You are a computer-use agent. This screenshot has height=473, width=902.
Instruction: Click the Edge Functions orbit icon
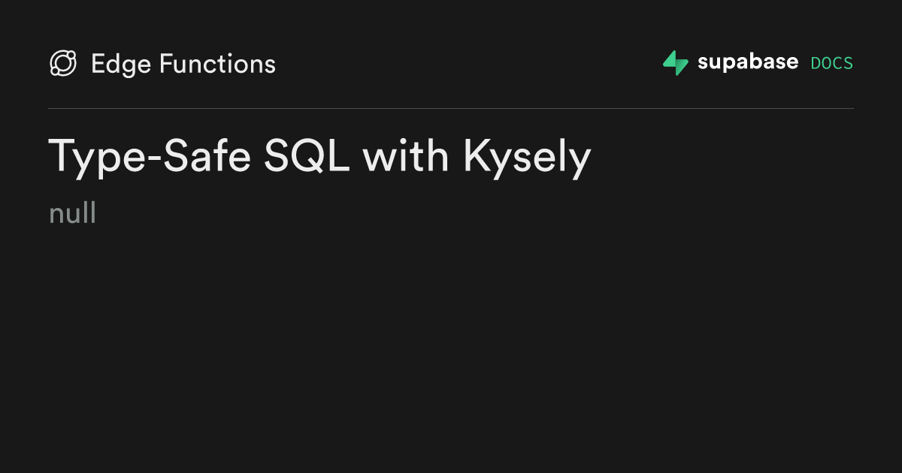click(63, 64)
